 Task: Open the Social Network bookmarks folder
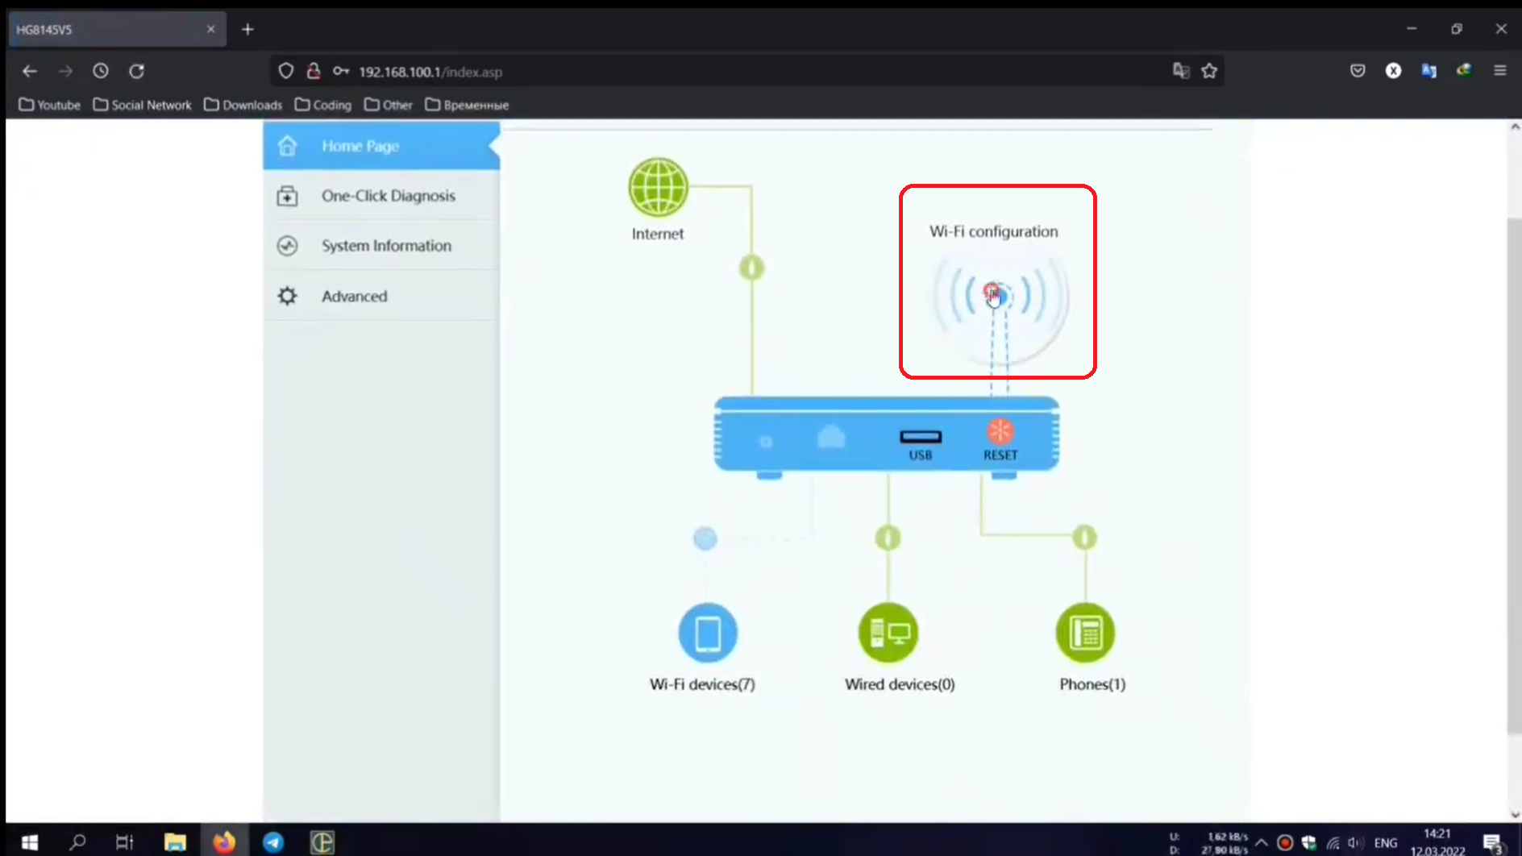[143, 105]
